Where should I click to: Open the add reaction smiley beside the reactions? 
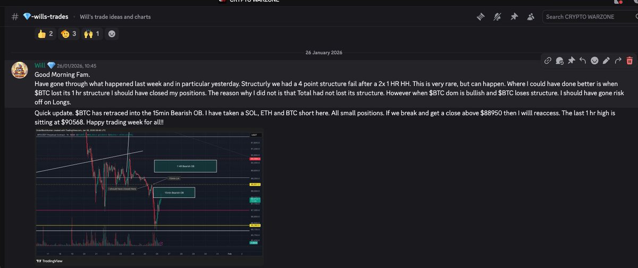tap(112, 34)
